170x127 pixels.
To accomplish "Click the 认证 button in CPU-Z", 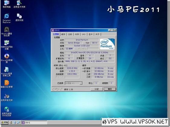I will coord(97,89).
